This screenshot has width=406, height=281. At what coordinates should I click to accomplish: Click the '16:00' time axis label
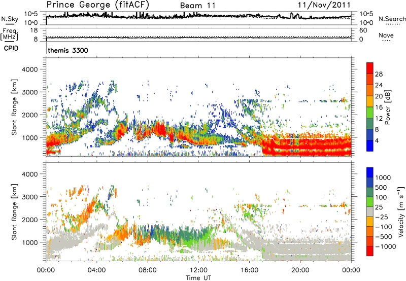click(249, 270)
